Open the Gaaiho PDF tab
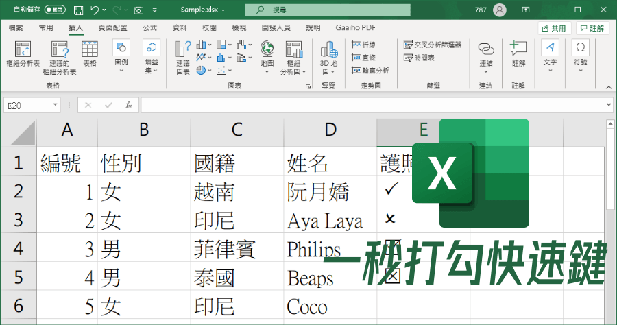The width and height of the screenshot is (617, 325). click(355, 27)
